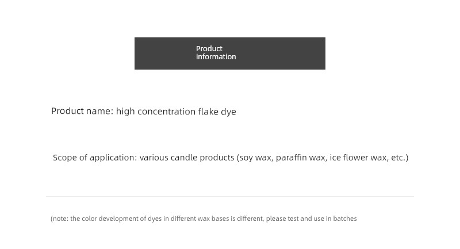This screenshot has width=460, height=249.
Task: Click the dark Product information banner
Action: (229, 53)
